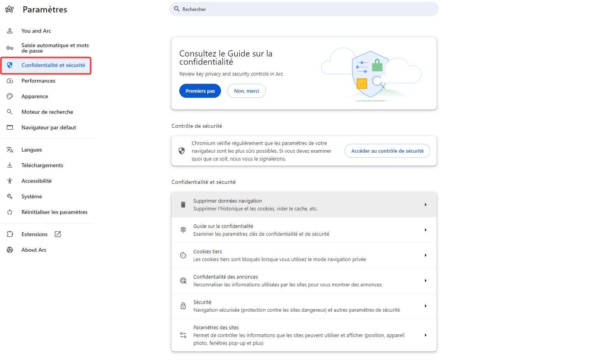Click the magnifier icon for Moteur de recherche
610x362 pixels.
(x=10, y=112)
